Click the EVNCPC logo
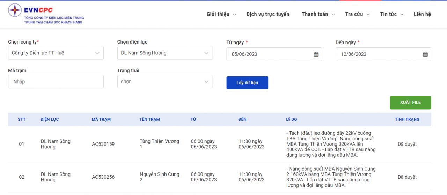Viewport: 447px width, 195px height. click(x=46, y=14)
